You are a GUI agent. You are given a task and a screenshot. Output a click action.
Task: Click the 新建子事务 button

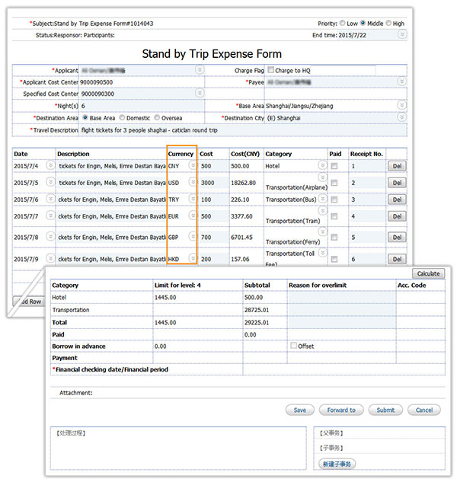click(x=337, y=464)
